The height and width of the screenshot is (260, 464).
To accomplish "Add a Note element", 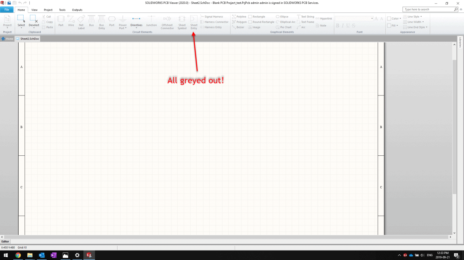I will 321,25.
